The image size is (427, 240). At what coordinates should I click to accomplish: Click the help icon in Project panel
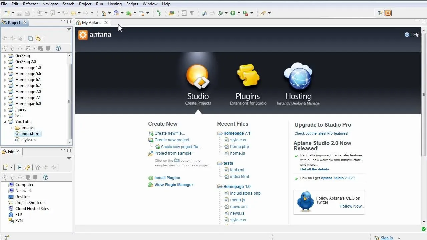pos(58,48)
